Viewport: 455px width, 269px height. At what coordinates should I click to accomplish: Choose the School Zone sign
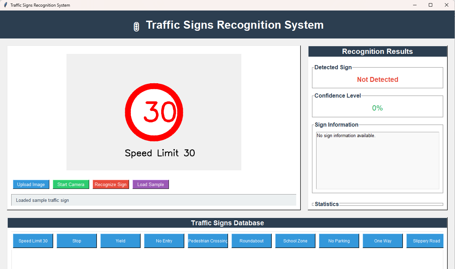pos(296,241)
